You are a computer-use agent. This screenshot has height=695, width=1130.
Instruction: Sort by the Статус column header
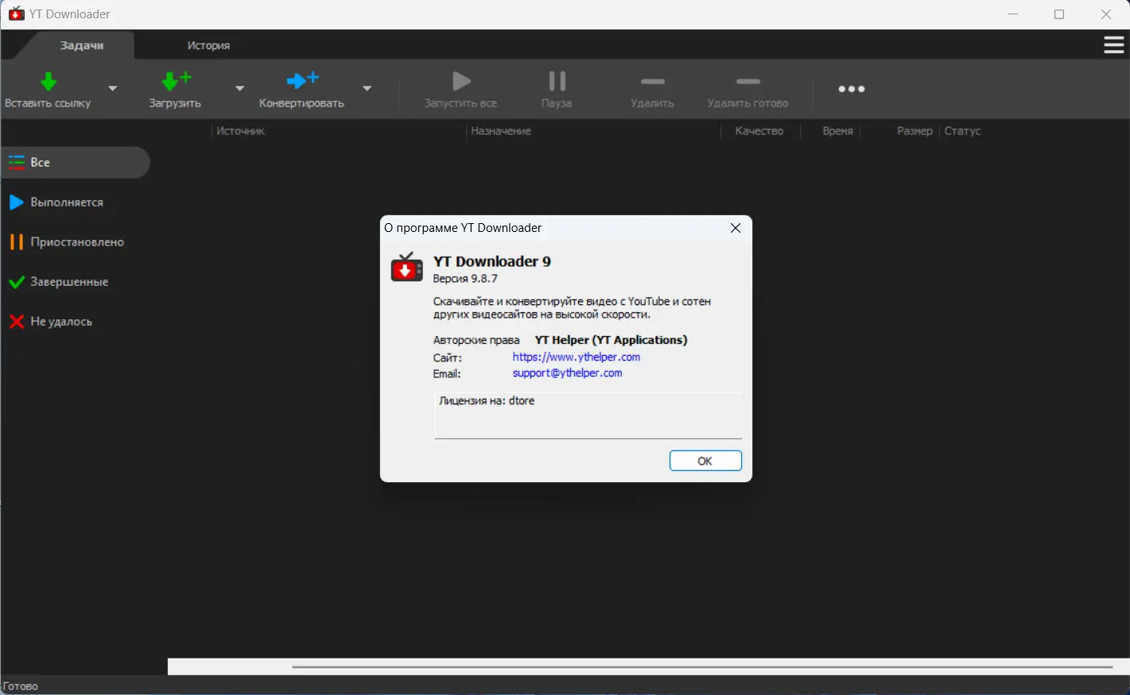coord(963,131)
